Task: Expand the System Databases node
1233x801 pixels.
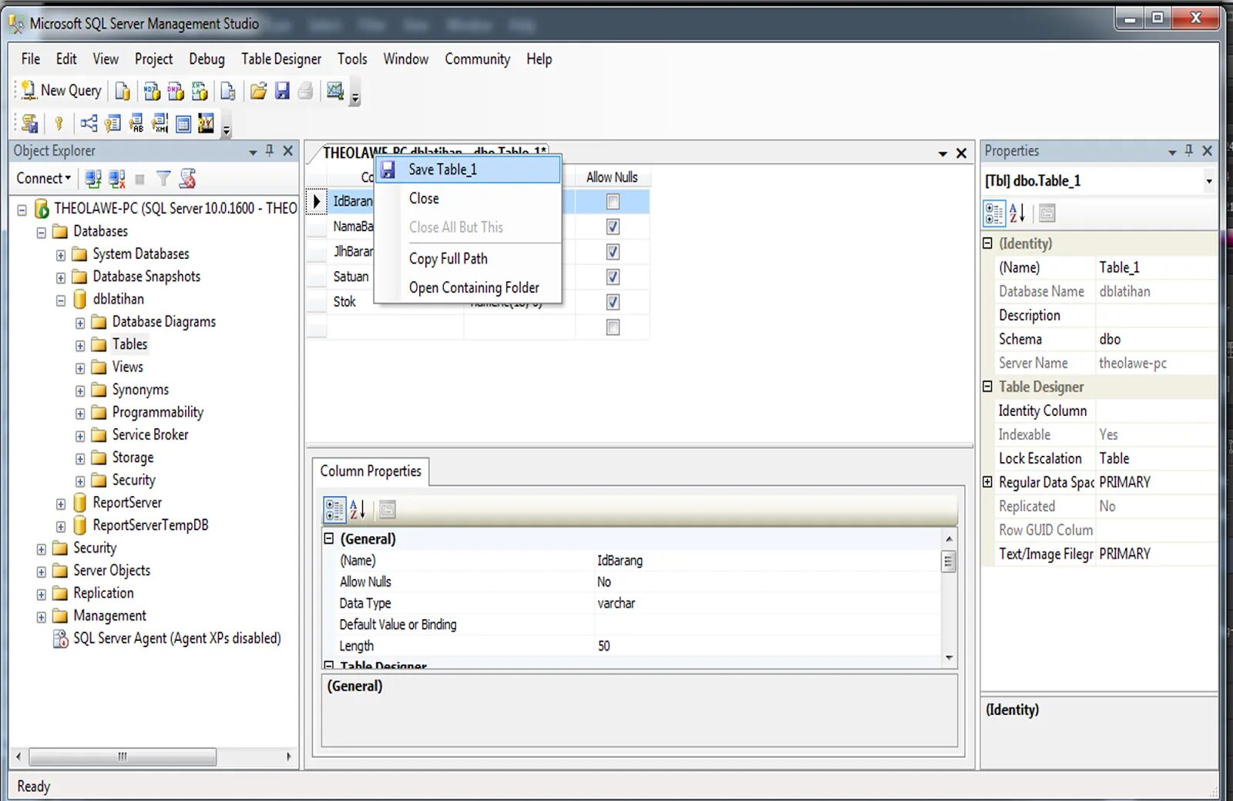Action: pos(61,255)
